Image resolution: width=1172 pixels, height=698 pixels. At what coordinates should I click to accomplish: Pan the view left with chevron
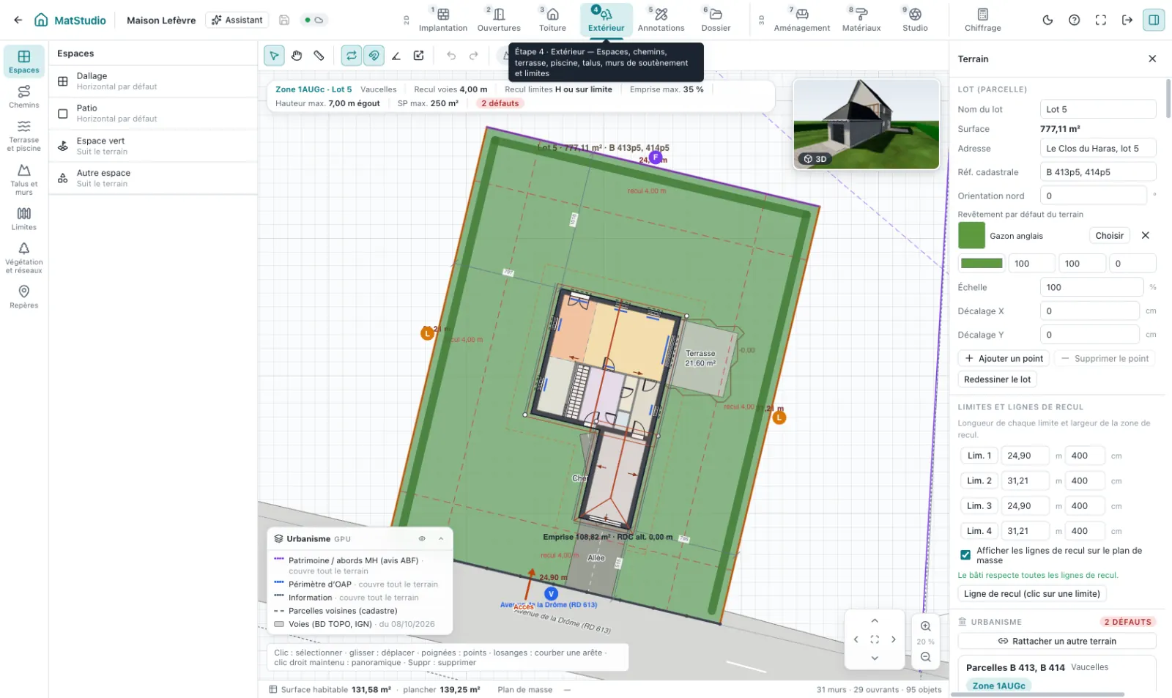pos(856,639)
